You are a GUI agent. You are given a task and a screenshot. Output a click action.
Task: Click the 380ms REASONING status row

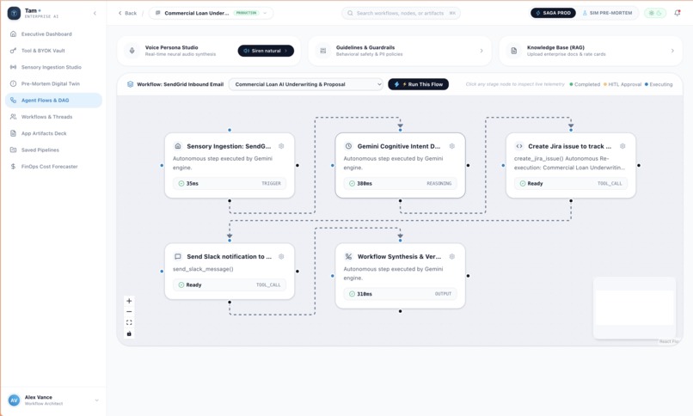click(400, 183)
